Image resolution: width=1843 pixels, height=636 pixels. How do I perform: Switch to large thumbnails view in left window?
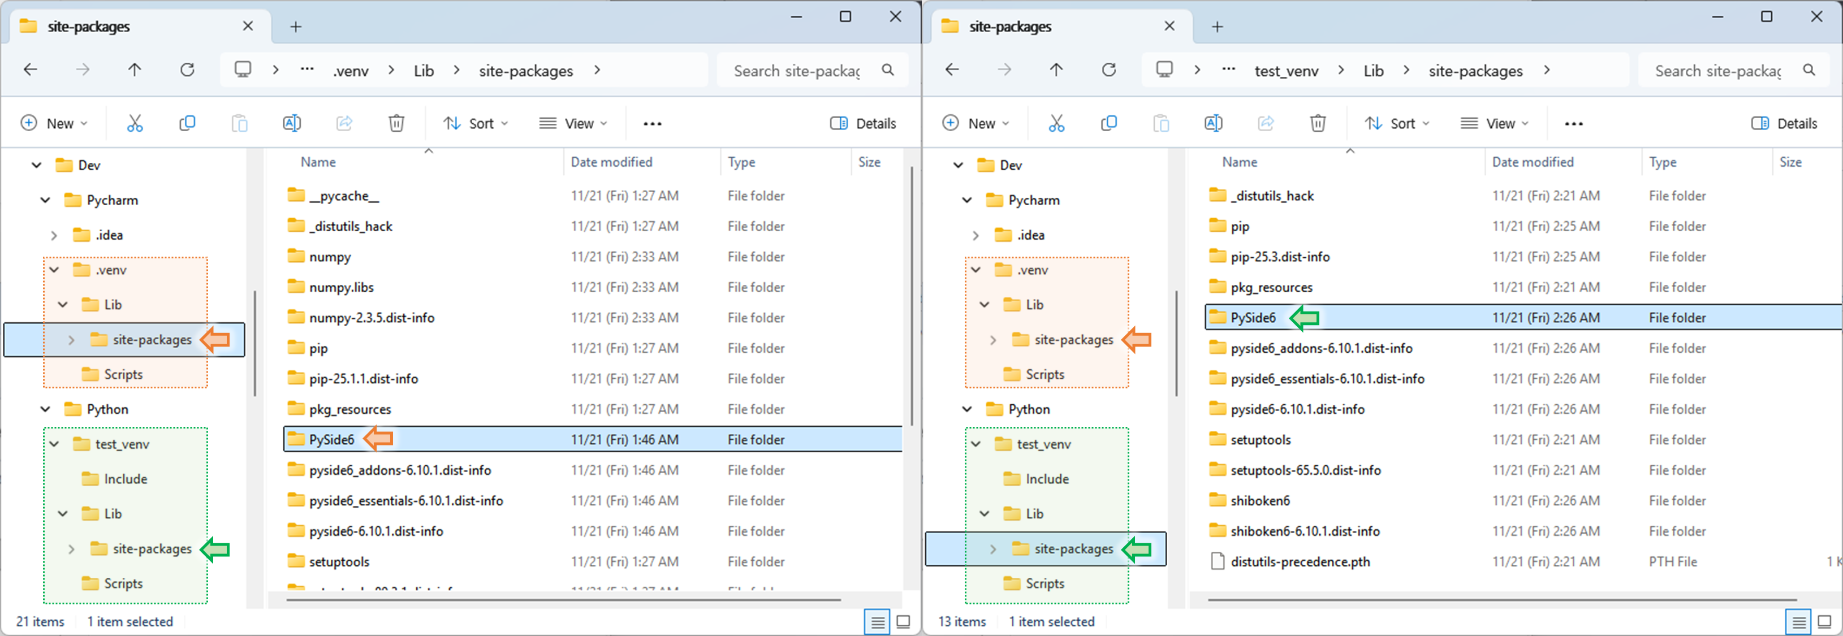[x=904, y=622]
